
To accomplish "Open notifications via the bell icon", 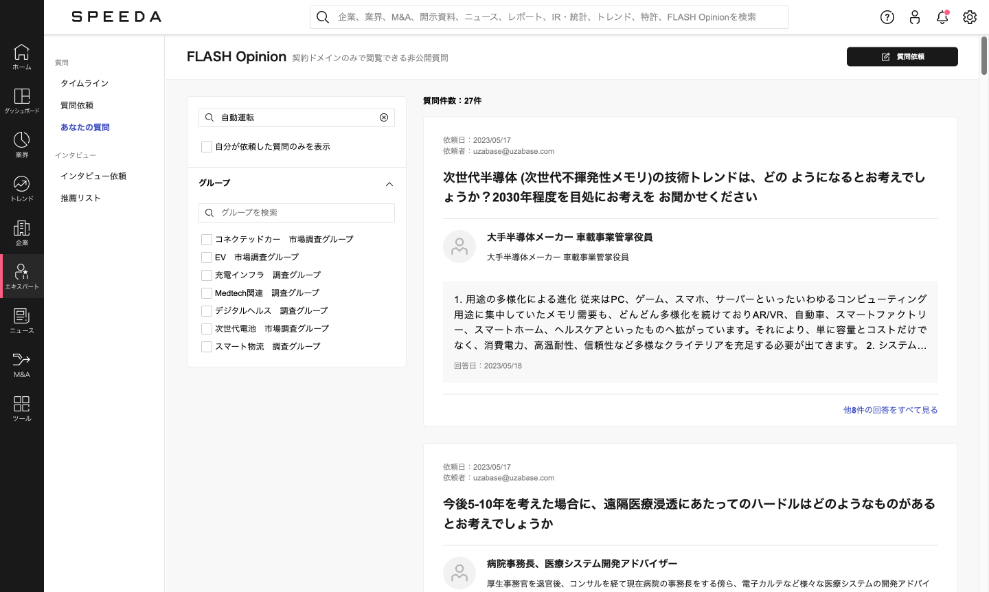I will tap(942, 17).
